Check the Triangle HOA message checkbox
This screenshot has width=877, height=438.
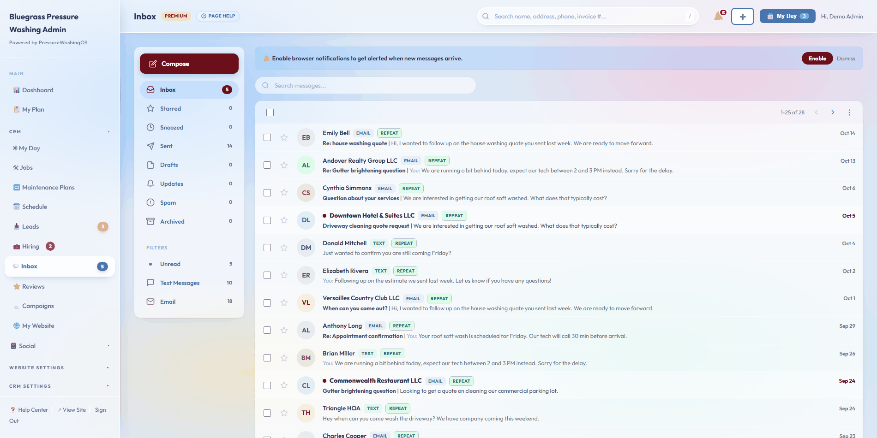point(267,413)
